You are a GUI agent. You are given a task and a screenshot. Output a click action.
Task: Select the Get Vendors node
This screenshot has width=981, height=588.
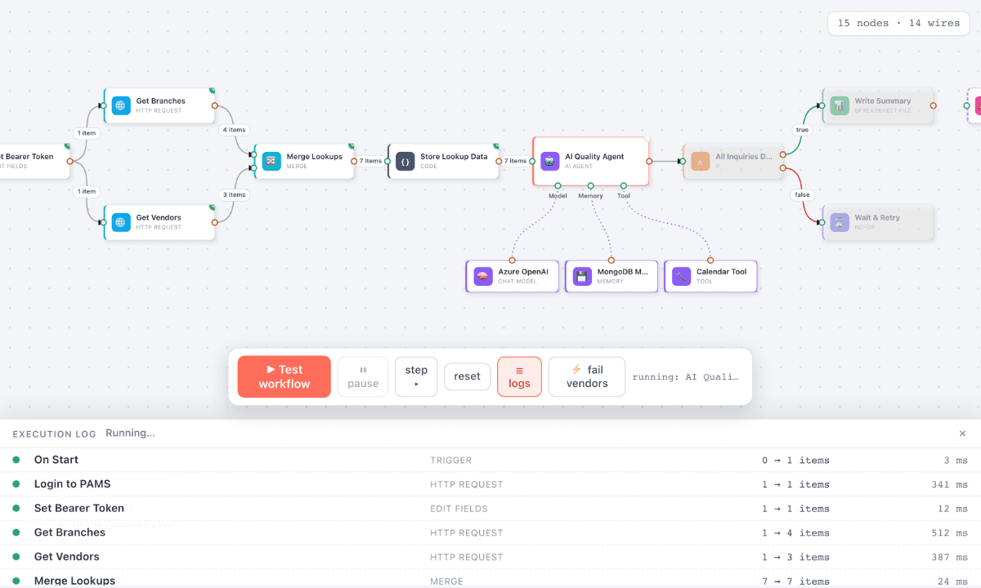(x=159, y=222)
